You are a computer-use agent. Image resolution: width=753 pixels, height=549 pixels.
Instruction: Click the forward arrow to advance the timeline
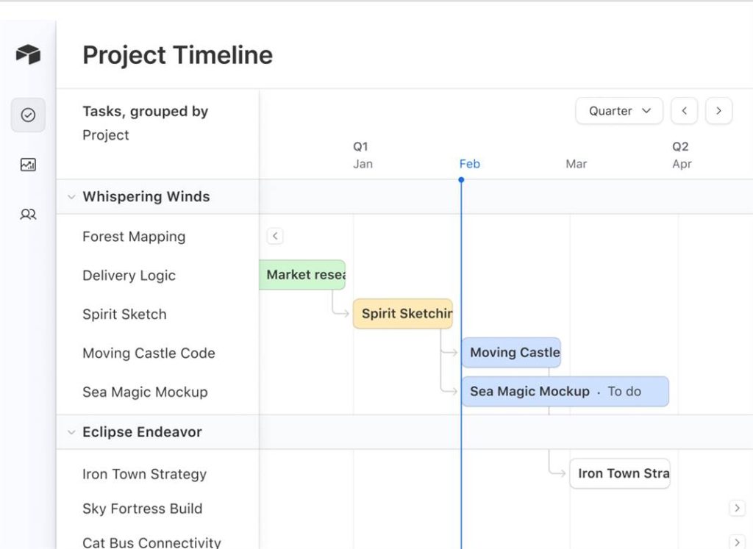pos(718,110)
